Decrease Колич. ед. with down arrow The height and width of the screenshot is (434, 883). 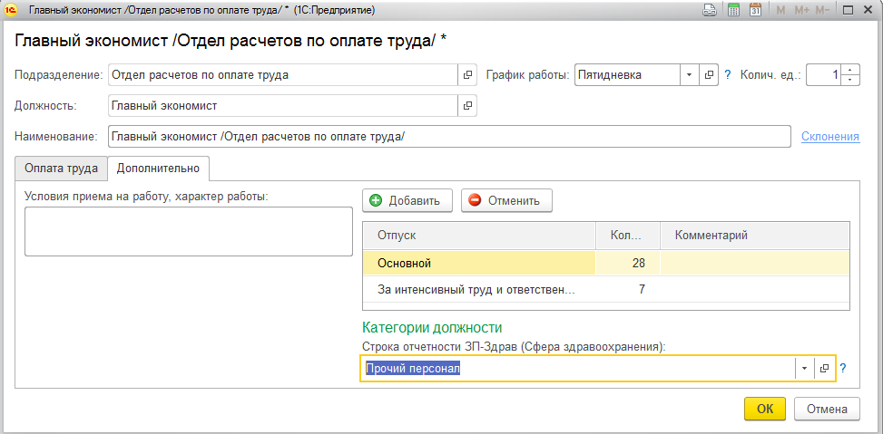click(850, 80)
